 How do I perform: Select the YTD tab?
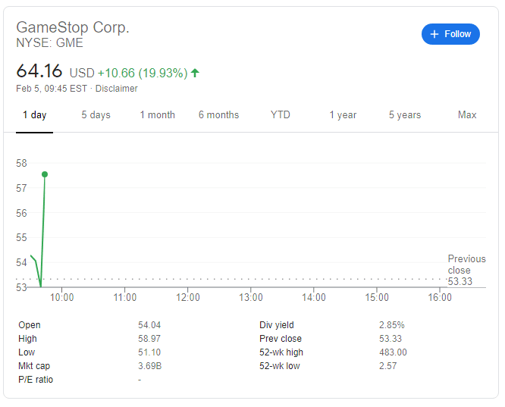click(x=281, y=115)
